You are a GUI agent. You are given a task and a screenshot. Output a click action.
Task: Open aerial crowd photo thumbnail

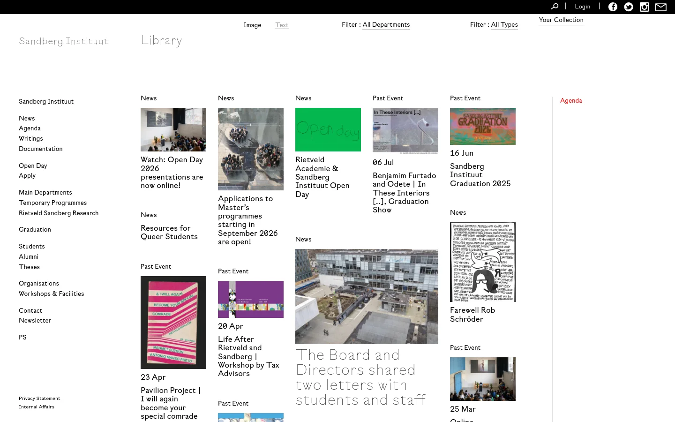click(x=251, y=149)
